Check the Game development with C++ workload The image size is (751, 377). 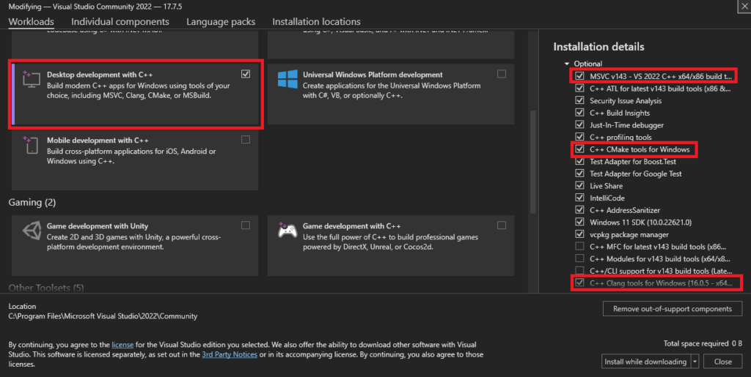click(x=502, y=225)
